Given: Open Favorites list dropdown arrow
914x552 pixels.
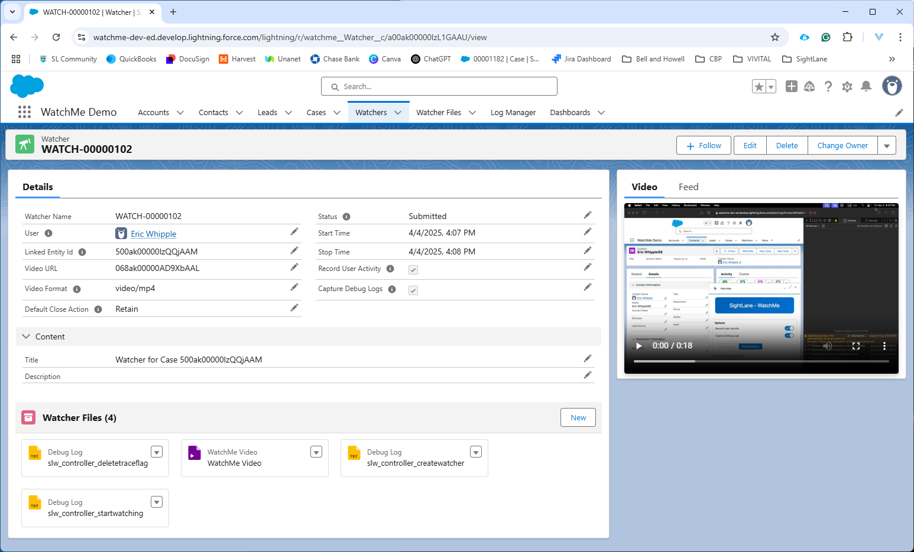Looking at the screenshot, I should pyautogui.click(x=771, y=87).
